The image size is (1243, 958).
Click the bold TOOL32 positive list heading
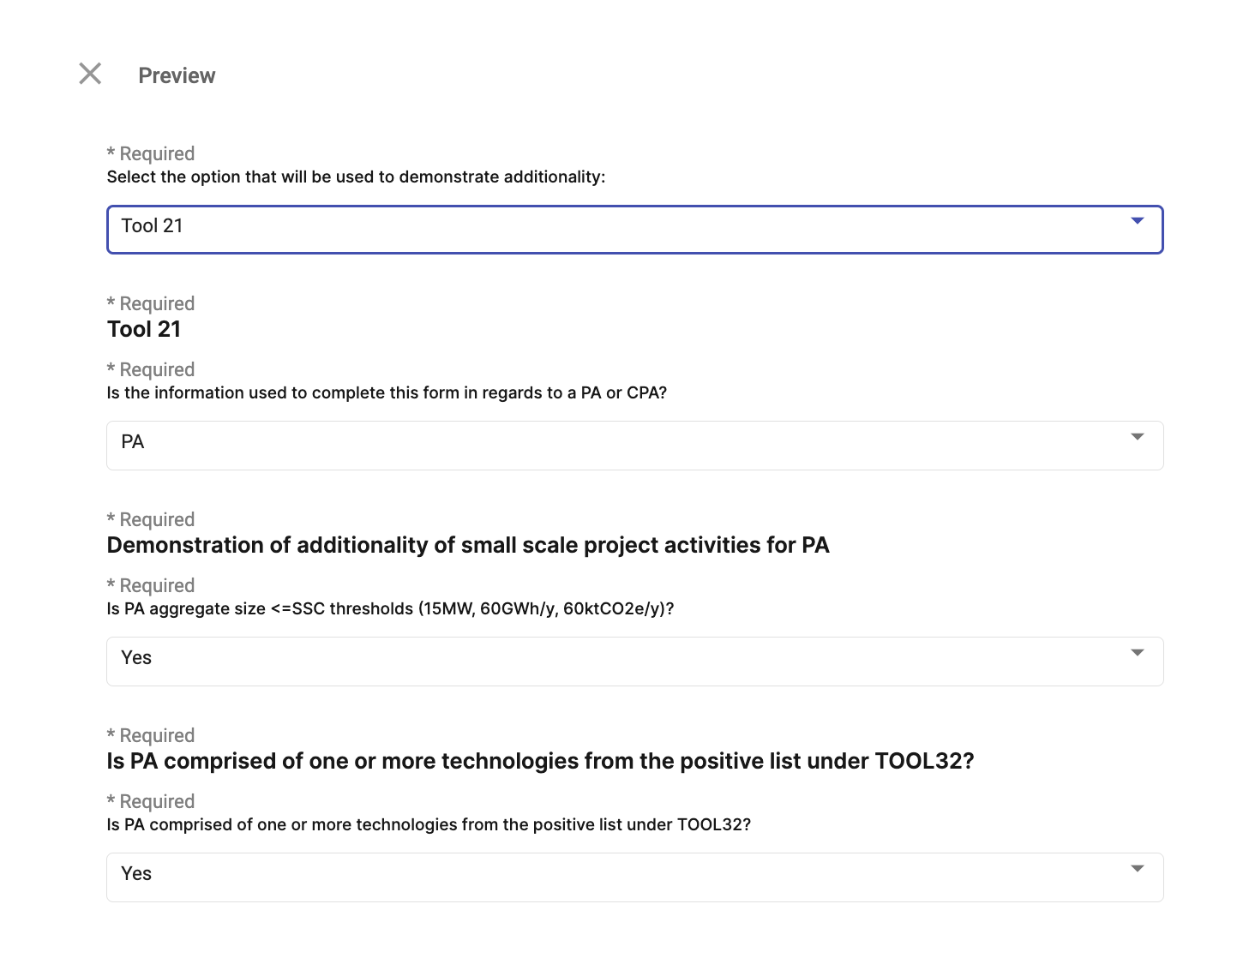[x=540, y=761]
